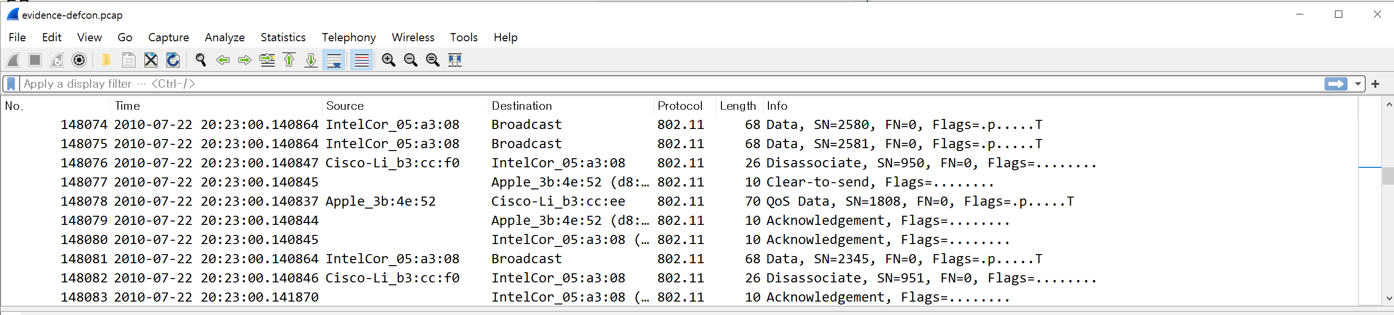Sort by the Length column header
Screen dimensions: 1394x315
coord(739,106)
